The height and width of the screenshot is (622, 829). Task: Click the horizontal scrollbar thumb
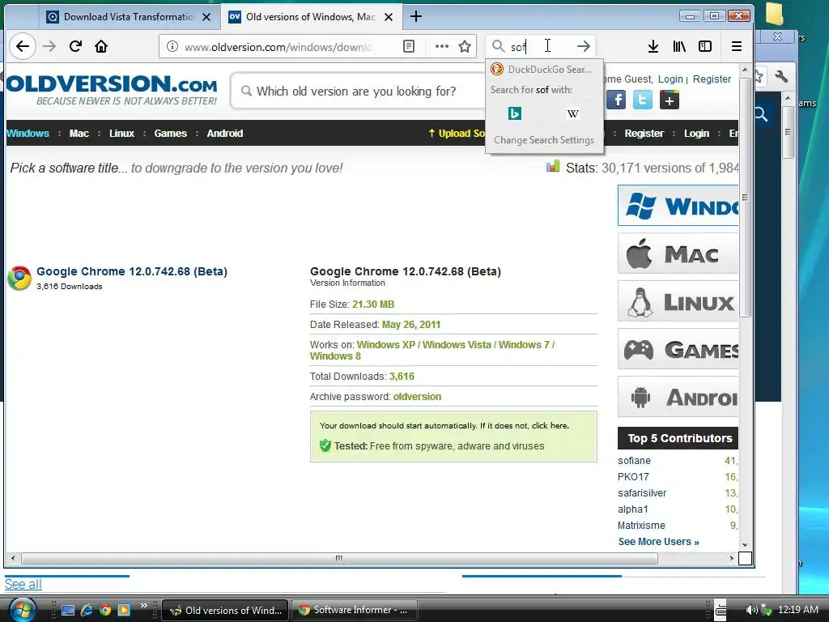339,558
